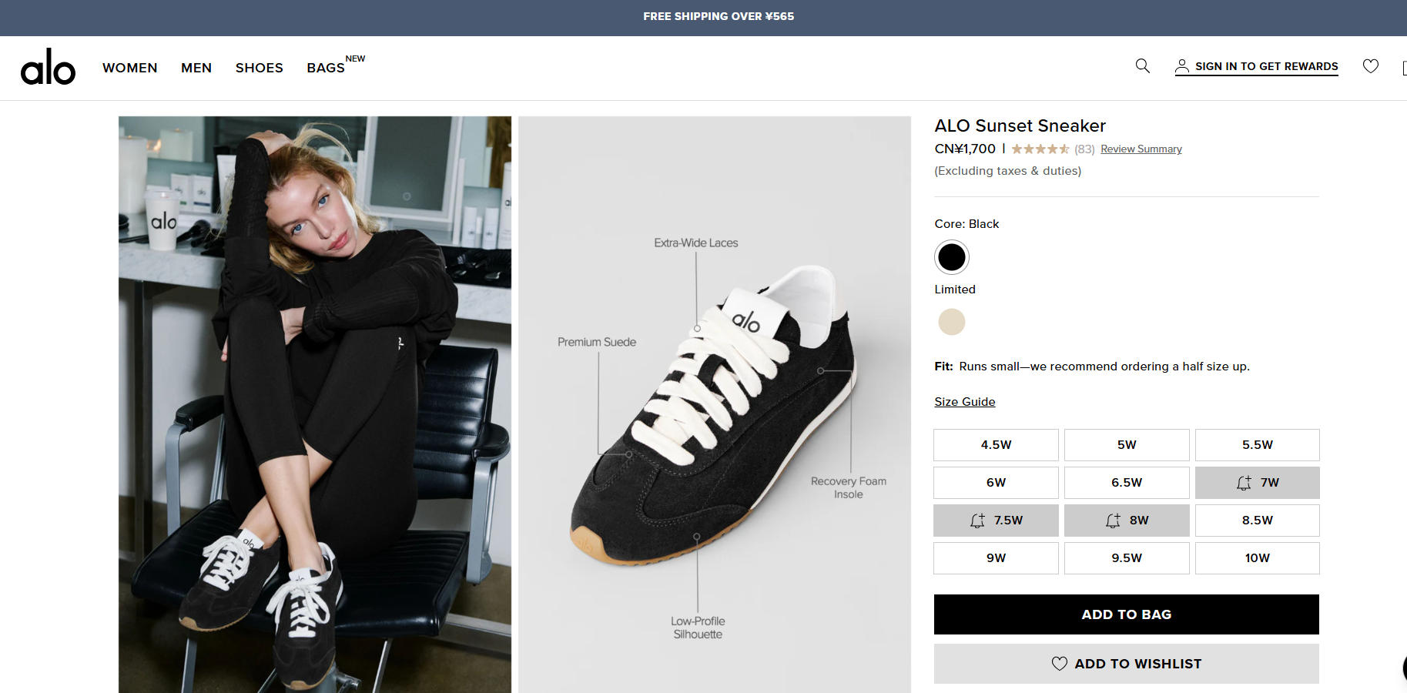
Task: Open the sneaker features diagram image
Action: [x=715, y=404]
